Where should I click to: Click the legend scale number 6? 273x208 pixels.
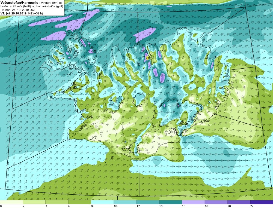pos(69,206)
